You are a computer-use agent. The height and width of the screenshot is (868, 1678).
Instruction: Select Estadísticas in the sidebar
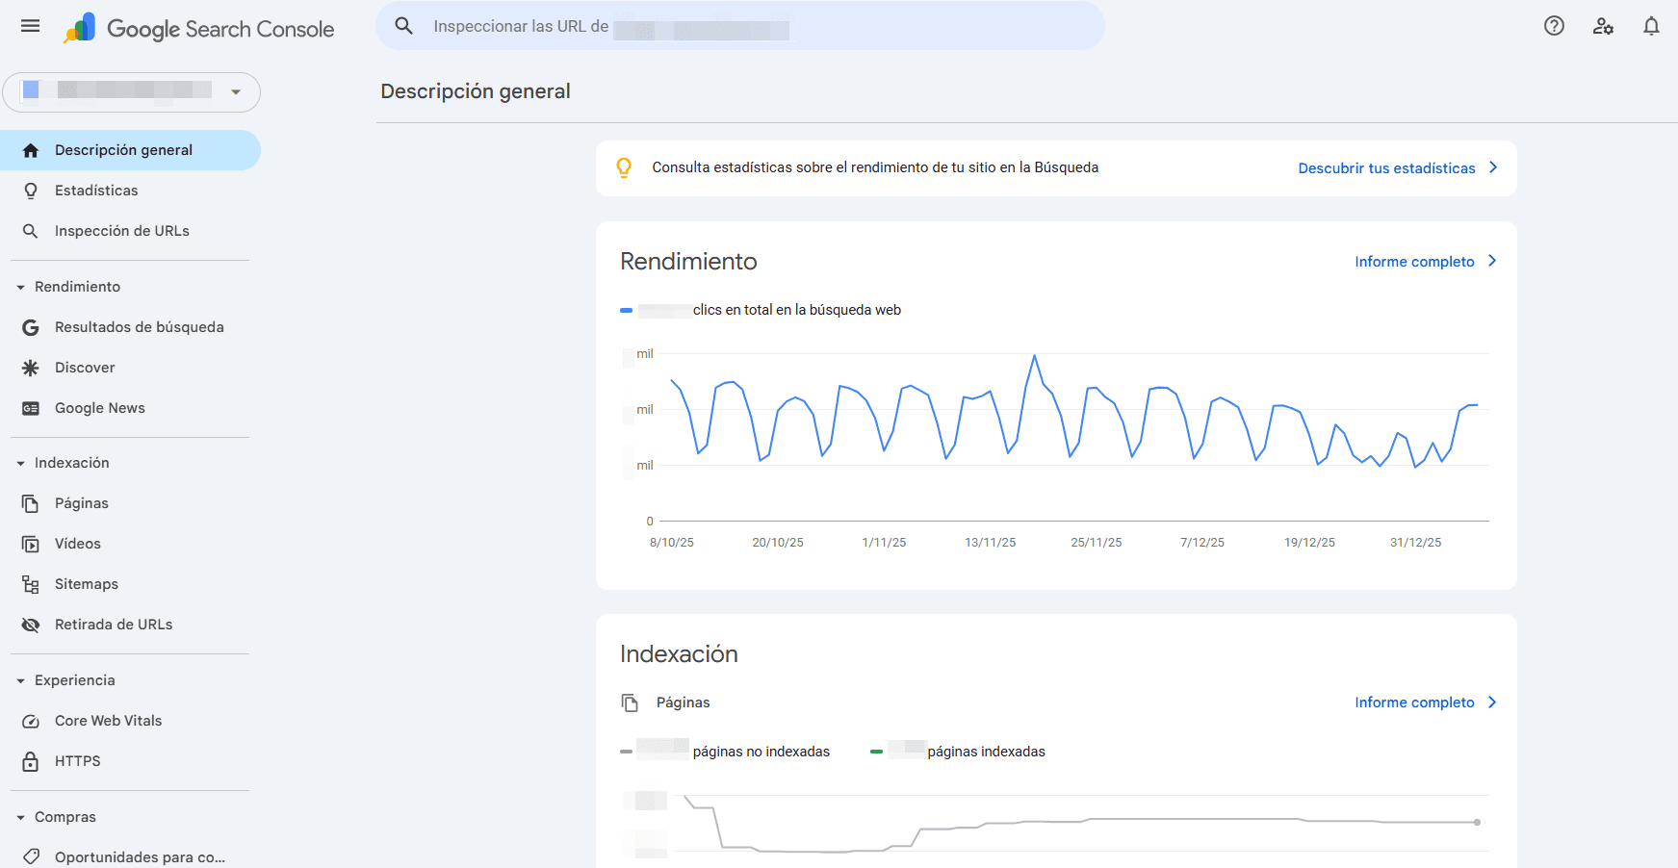[96, 191]
